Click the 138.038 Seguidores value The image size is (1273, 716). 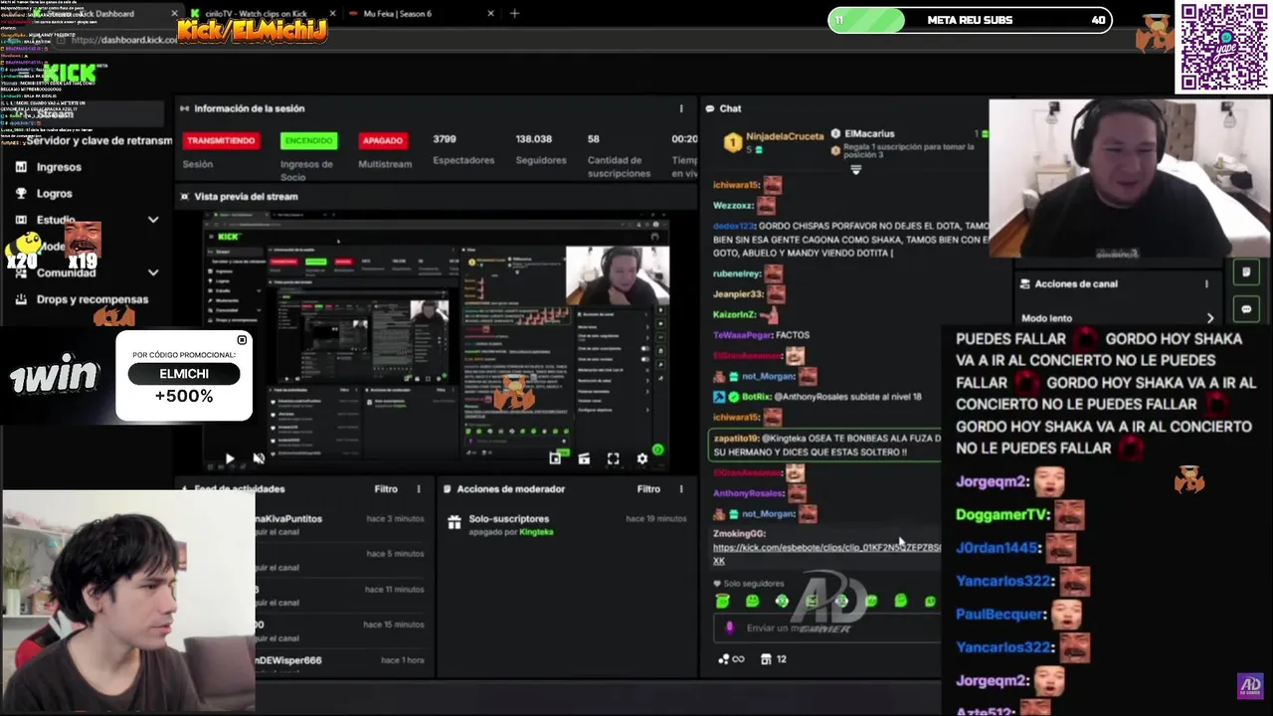pyautogui.click(x=534, y=139)
